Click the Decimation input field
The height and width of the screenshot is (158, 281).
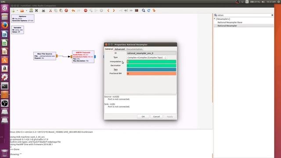pyautogui.click(x=151, y=65)
